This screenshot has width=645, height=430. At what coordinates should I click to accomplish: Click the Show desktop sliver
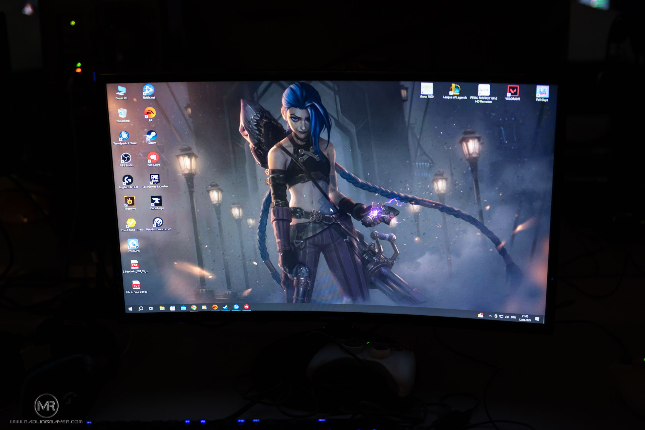pyautogui.click(x=543, y=320)
